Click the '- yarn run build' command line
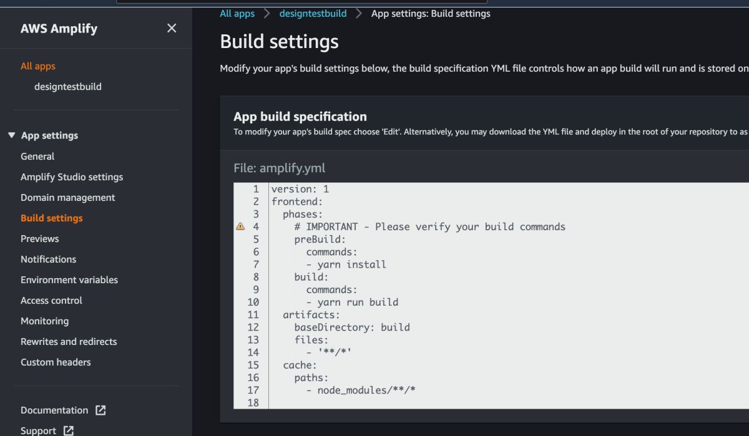Image resolution: width=749 pixels, height=436 pixels. tap(352, 302)
